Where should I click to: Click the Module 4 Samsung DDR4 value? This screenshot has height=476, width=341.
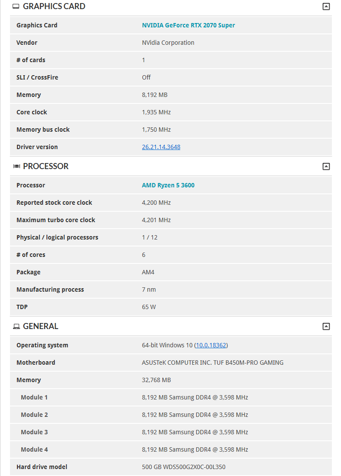[x=195, y=449]
